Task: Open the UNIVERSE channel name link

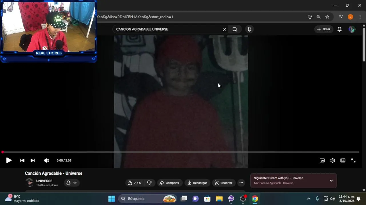Action: pos(44,181)
